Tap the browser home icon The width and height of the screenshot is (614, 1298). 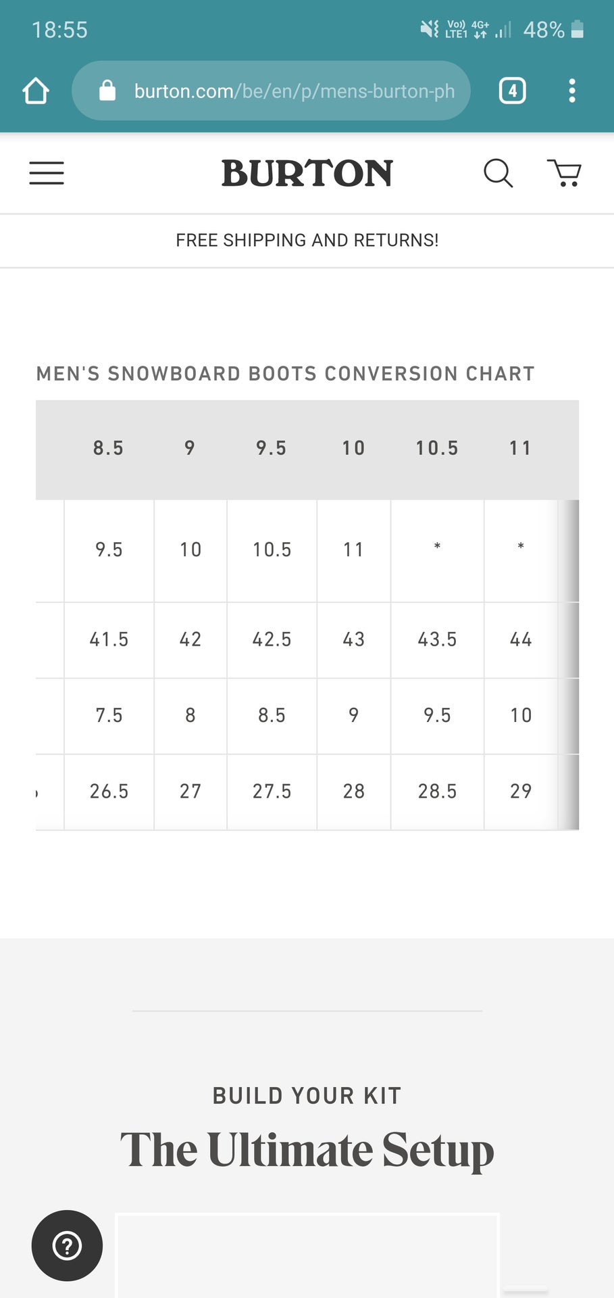36,91
